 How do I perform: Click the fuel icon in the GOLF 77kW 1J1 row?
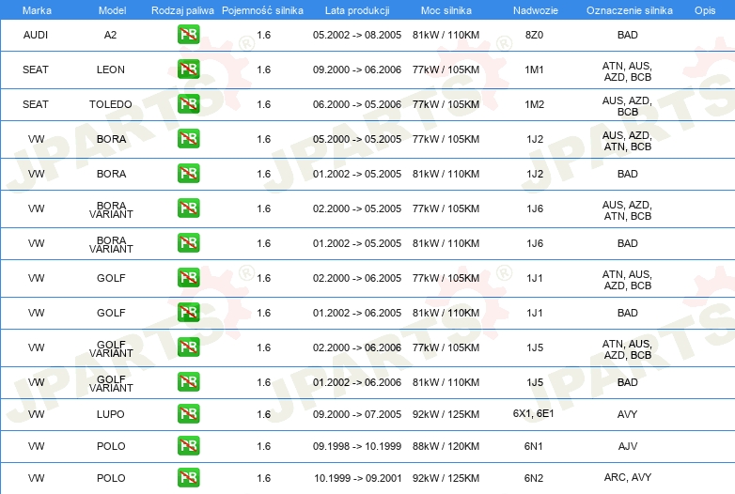(x=188, y=278)
